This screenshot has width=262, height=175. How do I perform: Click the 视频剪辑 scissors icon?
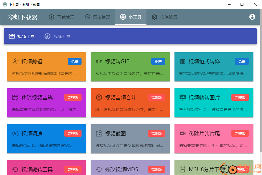point(15,62)
